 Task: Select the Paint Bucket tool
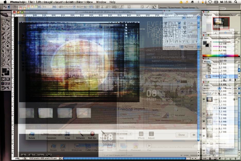(x=8, y=42)
